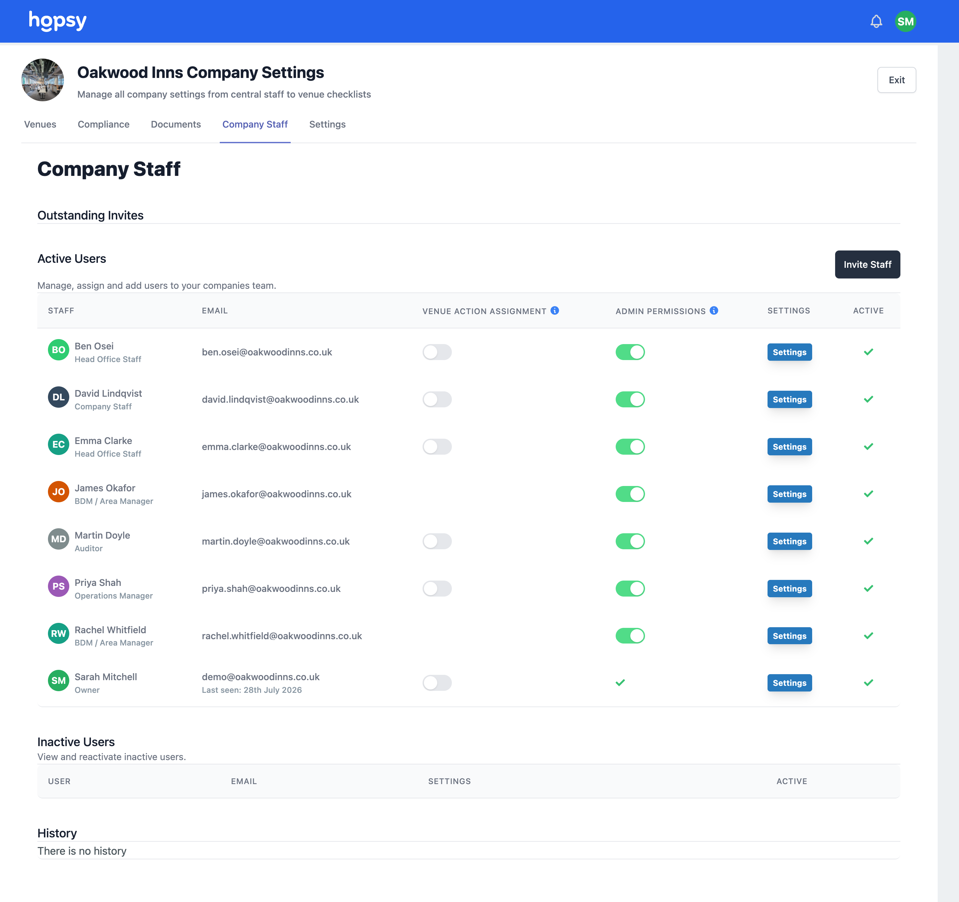Click Sarah Mitchell's admin permissions checkmark
The height and width of the screenshot is (902, 959).
pos(620,682)
